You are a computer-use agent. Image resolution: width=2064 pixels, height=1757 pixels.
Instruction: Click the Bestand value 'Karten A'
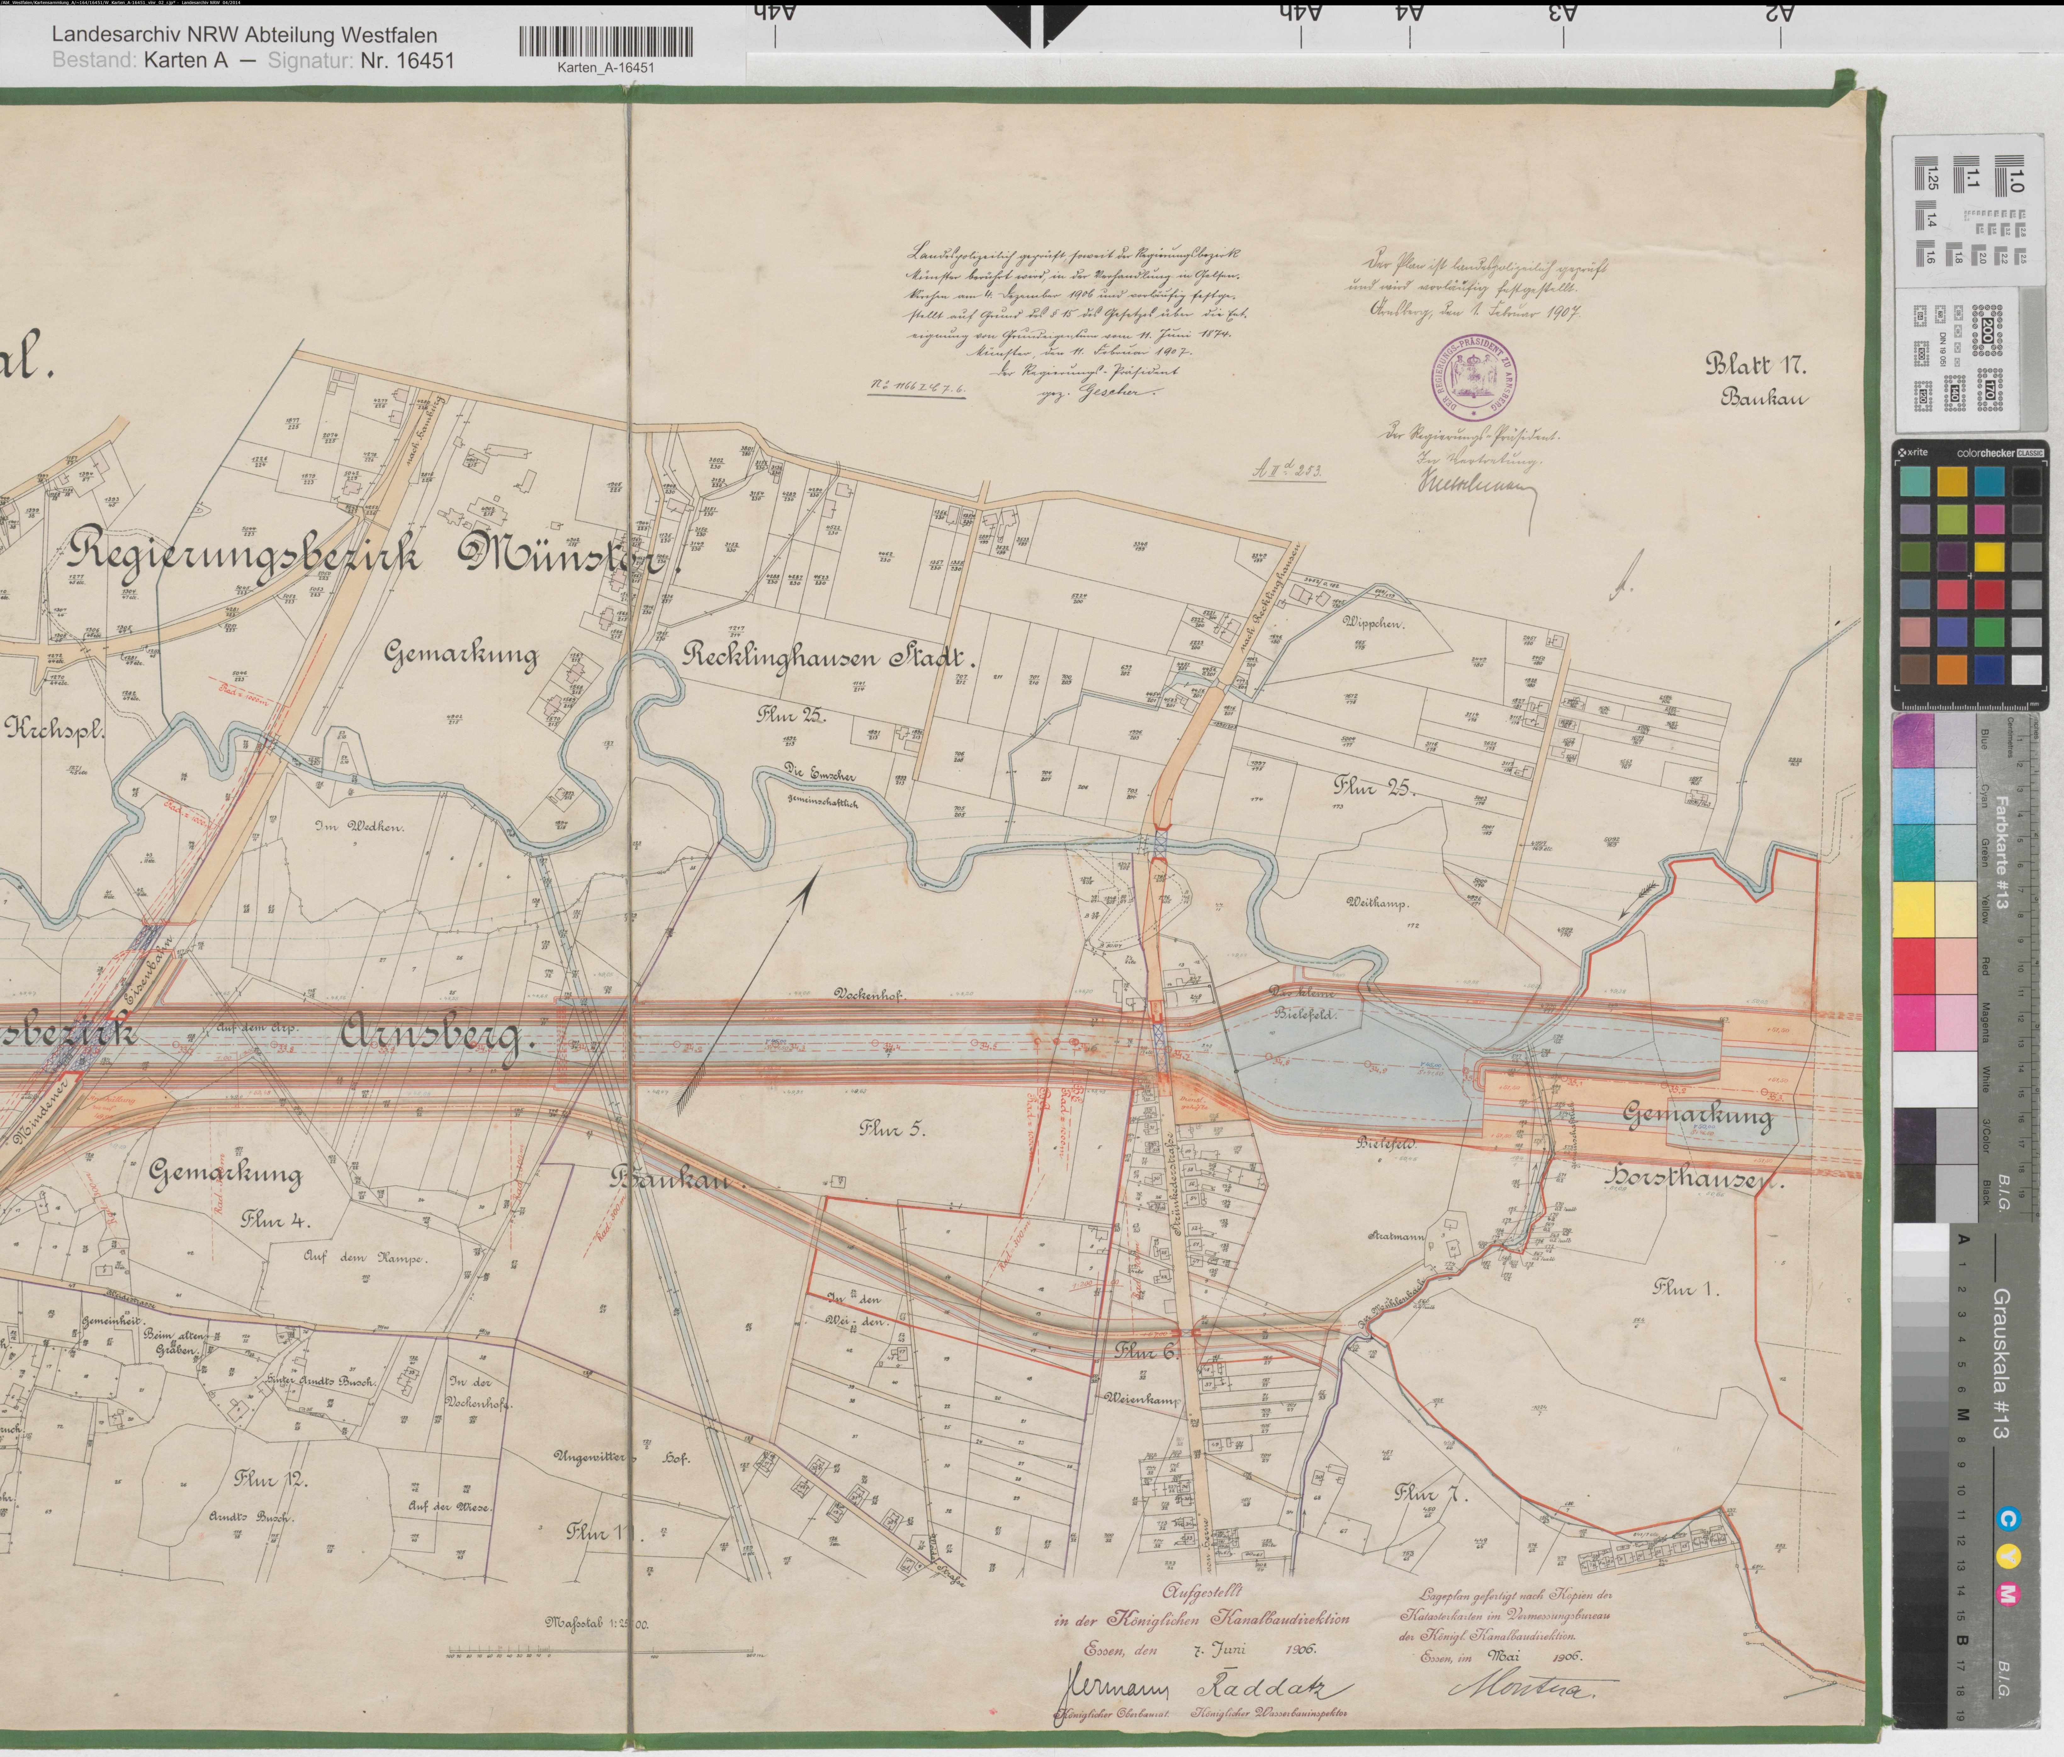(186, 61)
